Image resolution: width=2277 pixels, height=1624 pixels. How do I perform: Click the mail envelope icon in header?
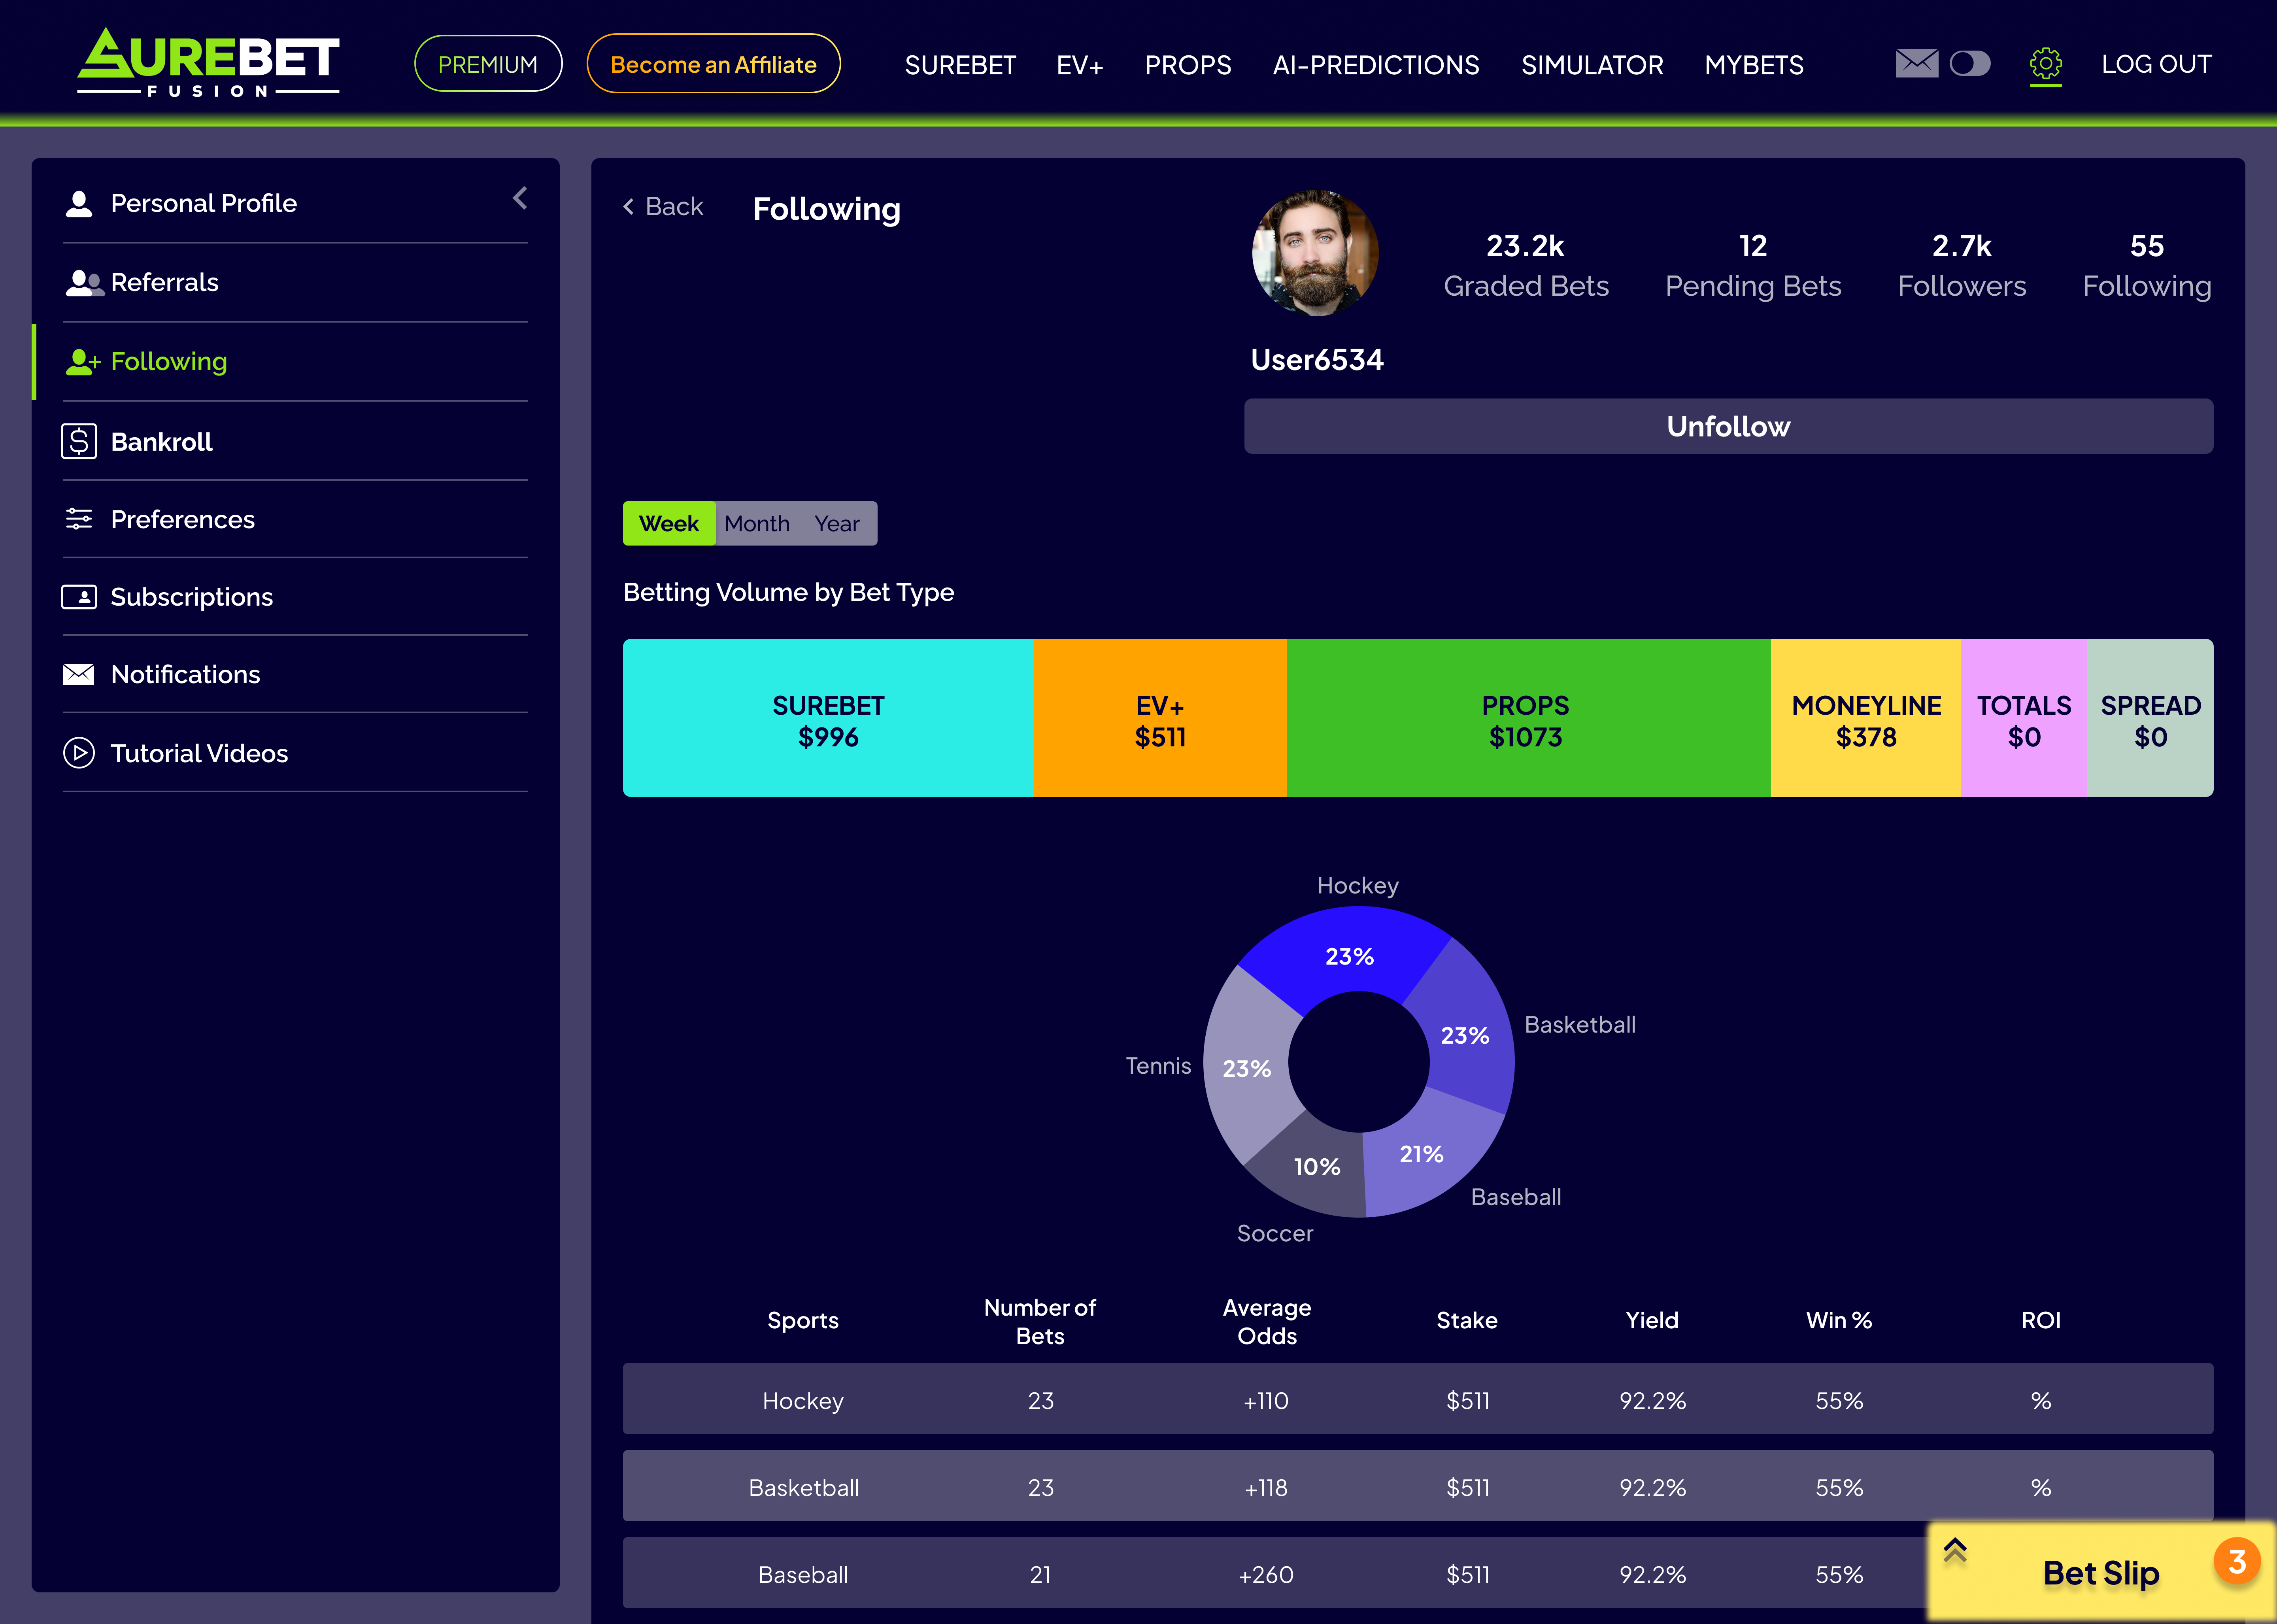point(1916,64)
